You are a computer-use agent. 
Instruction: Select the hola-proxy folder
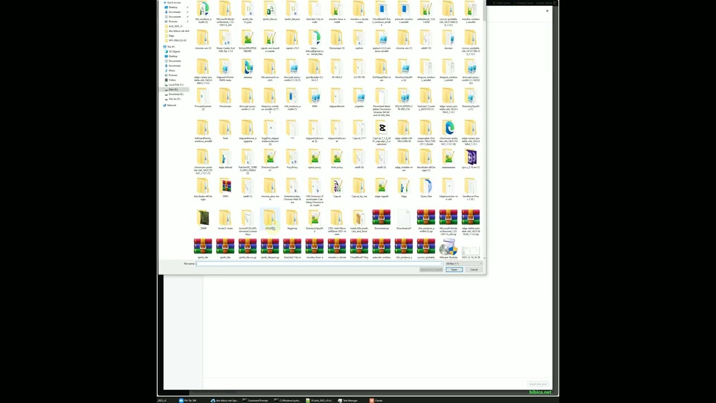tap(337, 159)
